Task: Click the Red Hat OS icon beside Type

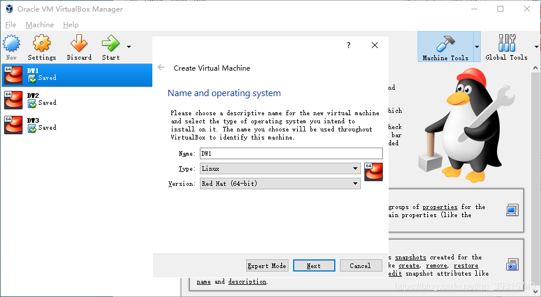Action: pyautogui.click(x=374, y=172)
